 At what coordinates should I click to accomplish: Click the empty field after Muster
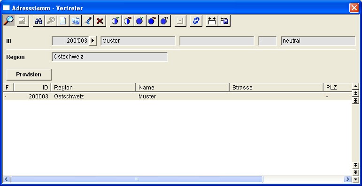coord(217,41)
